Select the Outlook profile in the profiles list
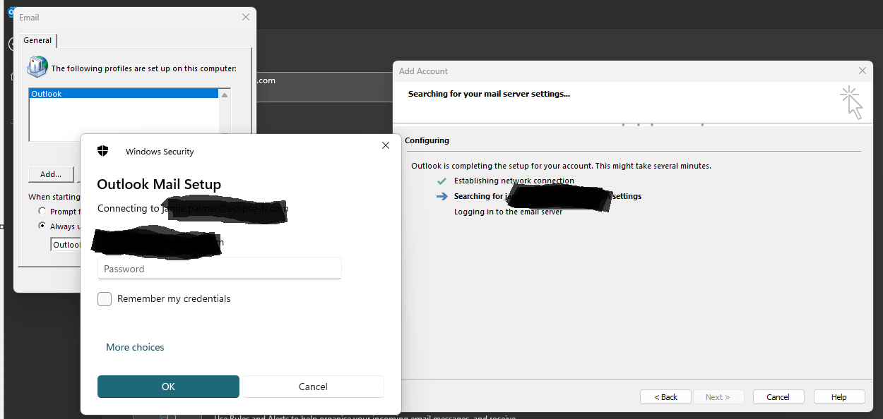The height and width of the screenshot is (419, 883). [124, 94]
